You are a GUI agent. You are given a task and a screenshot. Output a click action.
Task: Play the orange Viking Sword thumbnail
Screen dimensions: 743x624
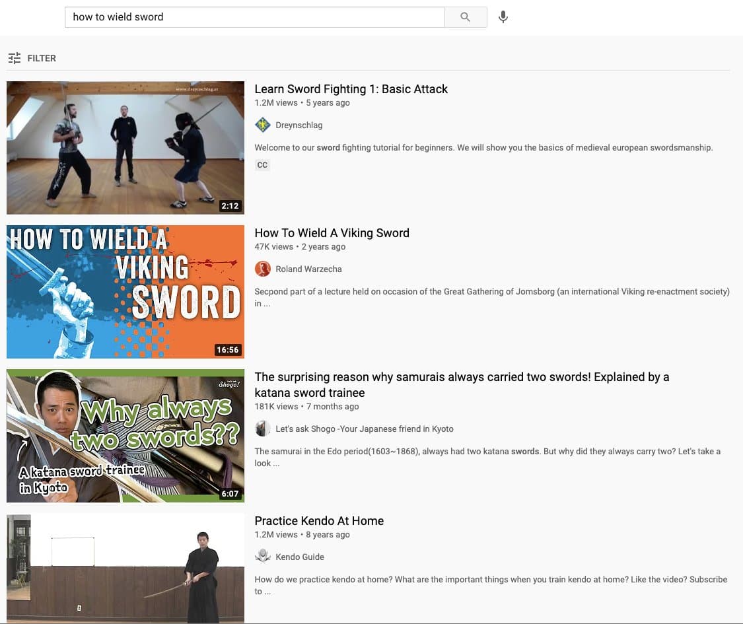[125, 292]
